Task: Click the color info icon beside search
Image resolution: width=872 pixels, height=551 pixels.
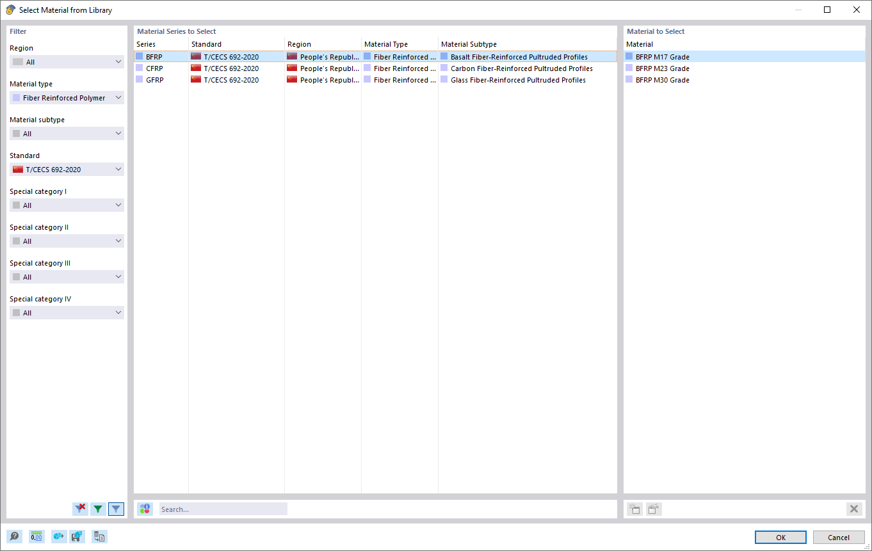Action: click(x=145, y=509)
